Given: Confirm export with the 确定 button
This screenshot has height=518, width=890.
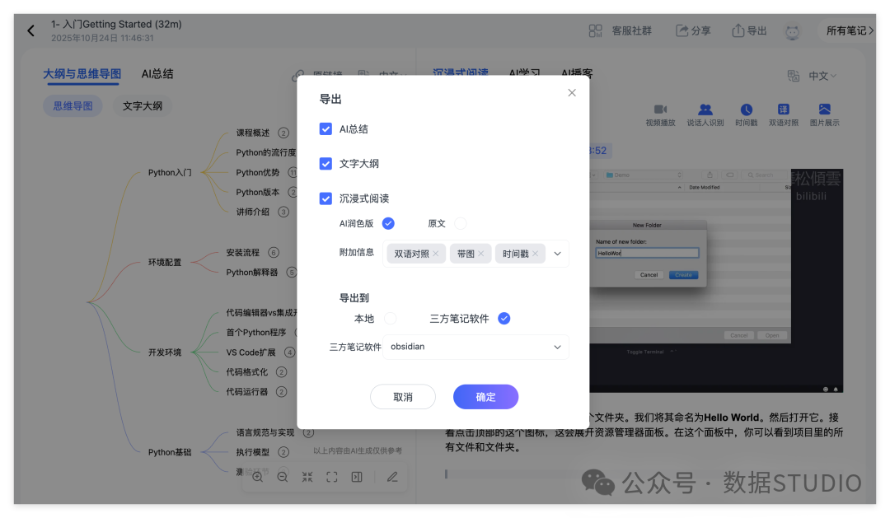Looking at the screenshot, I should coord(486,397).
